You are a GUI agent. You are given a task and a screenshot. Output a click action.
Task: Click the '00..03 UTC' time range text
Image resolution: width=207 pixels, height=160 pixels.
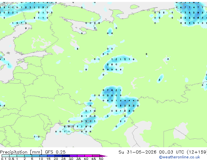tap(171, 152)
